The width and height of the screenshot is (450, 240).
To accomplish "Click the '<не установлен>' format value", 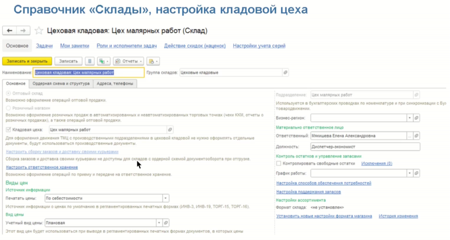I will pos(327,208).
